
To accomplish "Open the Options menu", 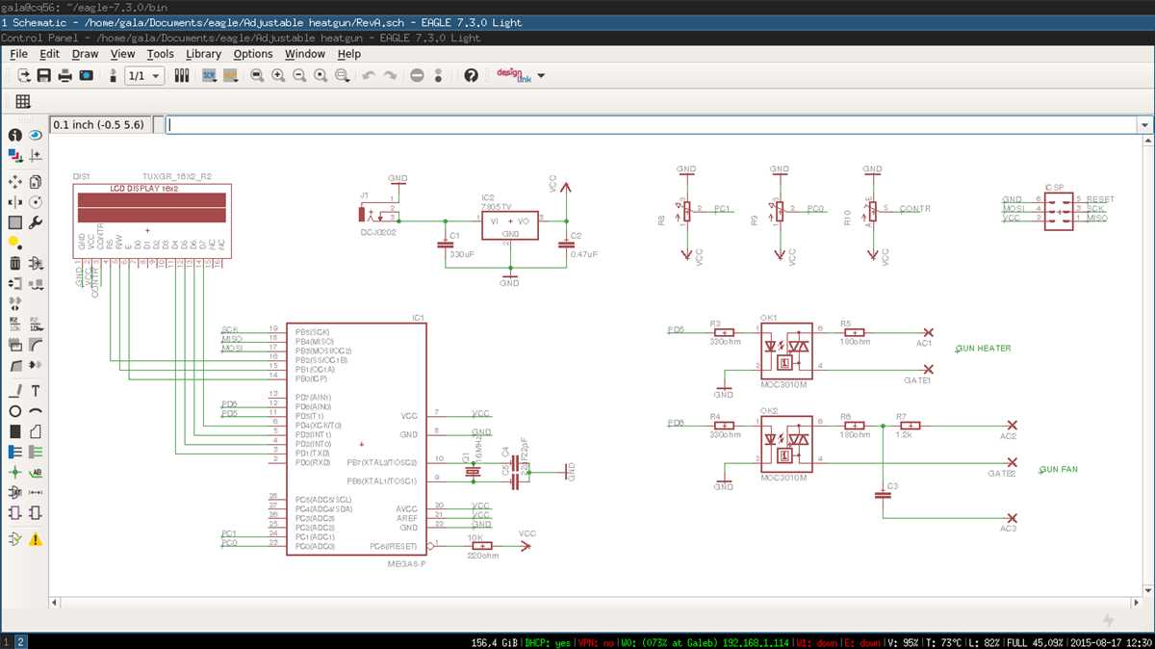I will [x=253, y=54].
